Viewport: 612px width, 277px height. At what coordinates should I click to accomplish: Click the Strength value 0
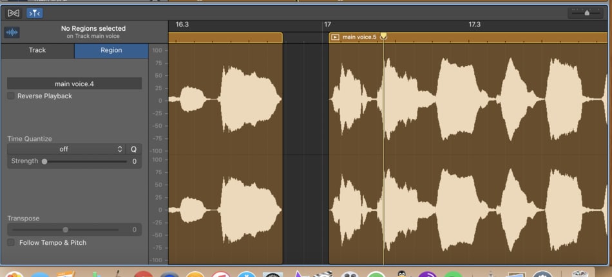pos(135,161)
